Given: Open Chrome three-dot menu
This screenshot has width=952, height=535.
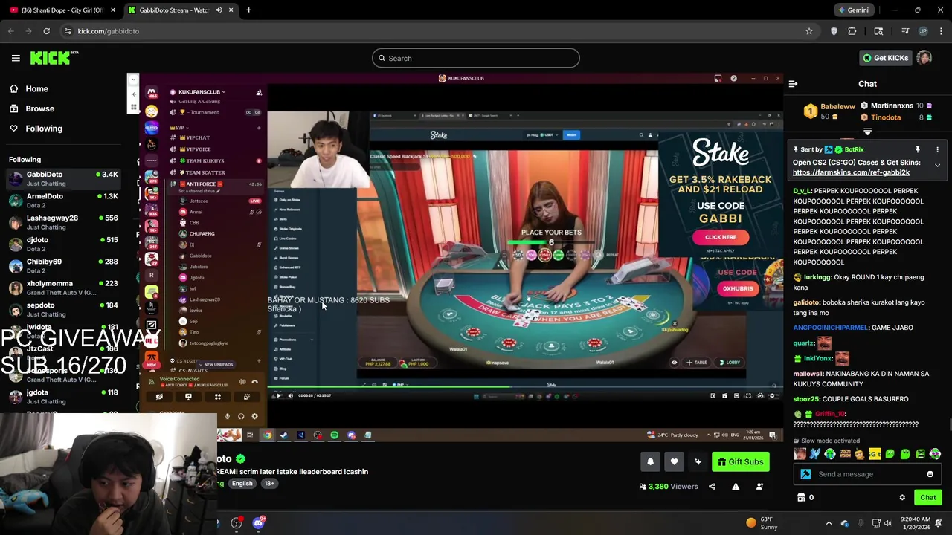Looking at the screenshot, I should click(x=941, y=31).
